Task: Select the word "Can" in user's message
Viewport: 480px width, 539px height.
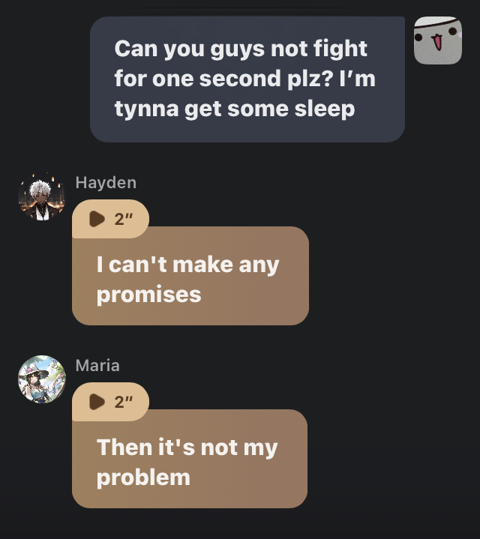Action: tap(136, 49)
